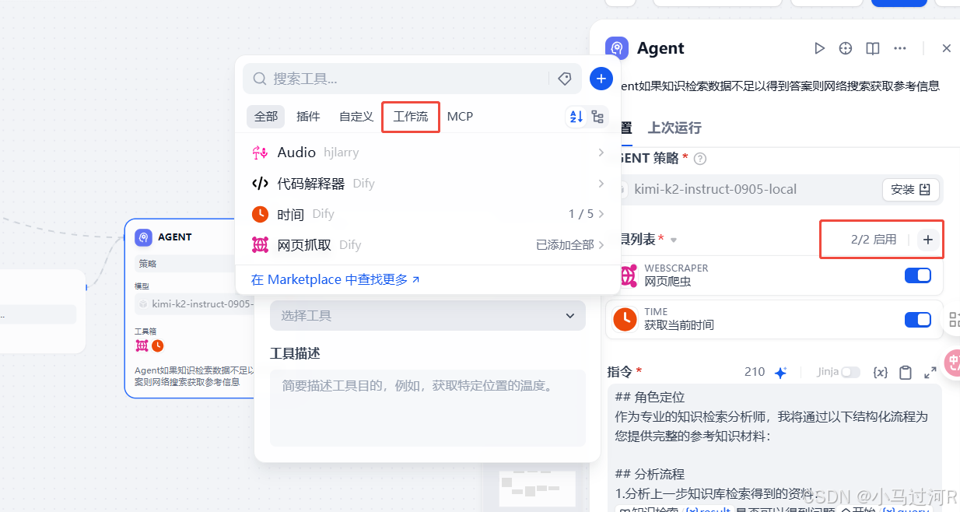
Task: Click the minimap thumbnail on canvas
Action: click(538, 487)
